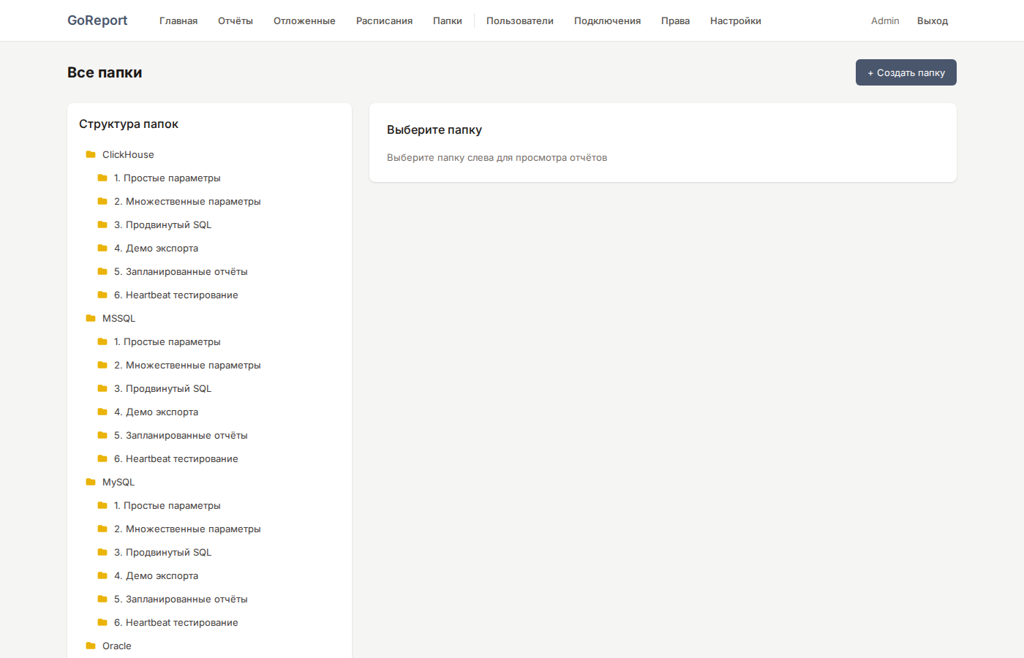The image size is (1024, 658).
Task: Click the MSSQL folder icon
Action: coord(91,318)
